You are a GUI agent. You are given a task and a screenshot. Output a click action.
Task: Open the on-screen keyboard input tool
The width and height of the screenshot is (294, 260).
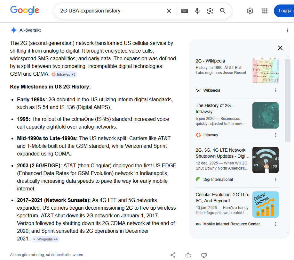(x=185, y=11)
